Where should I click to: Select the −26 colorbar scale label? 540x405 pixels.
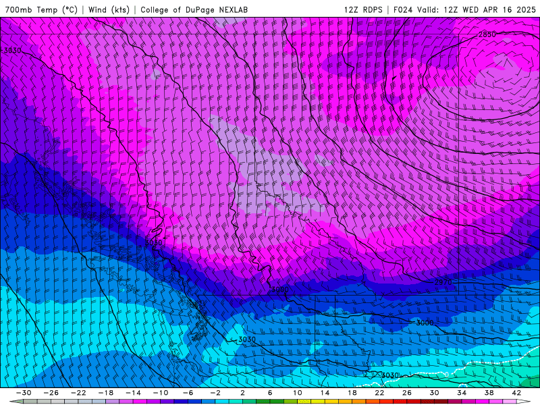click(51, 393)
